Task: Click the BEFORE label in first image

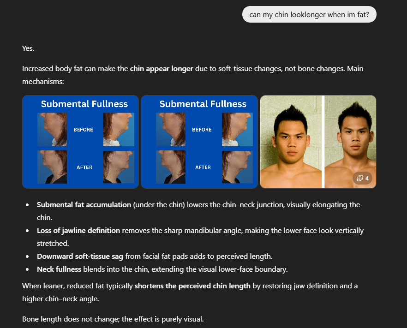Action: pyautogui.click(x=83, y=130)
